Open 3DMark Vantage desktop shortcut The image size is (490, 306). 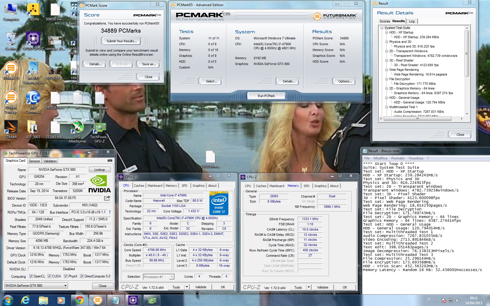[x=11, y=103]
